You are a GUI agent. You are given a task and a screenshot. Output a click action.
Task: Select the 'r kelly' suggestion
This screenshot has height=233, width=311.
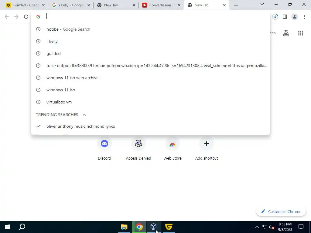pyautogui.click(x=151, y=41)
